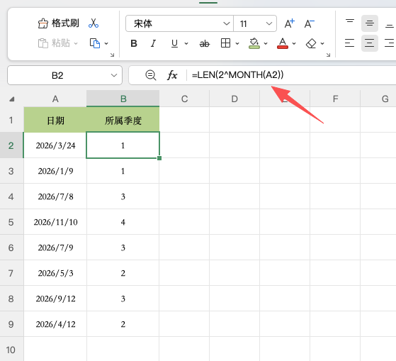Screen dimensions: 396x361
Task: Align text Right
Action: point(389,43)
